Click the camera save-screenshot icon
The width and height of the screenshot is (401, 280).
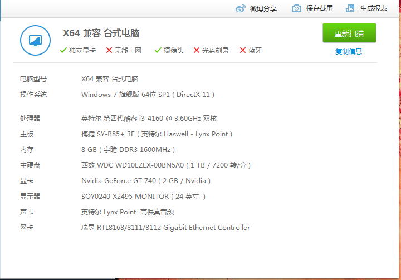(x=296, y=8)
